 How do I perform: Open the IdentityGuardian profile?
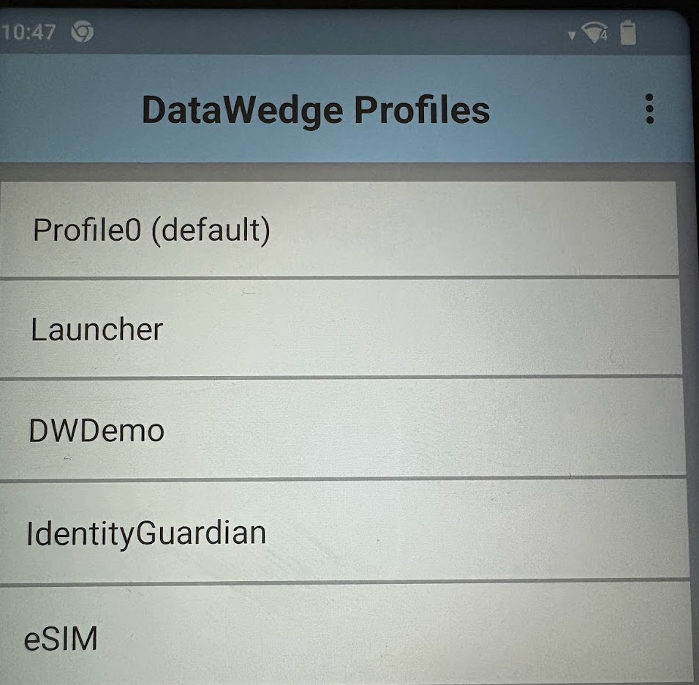(344, 531)
